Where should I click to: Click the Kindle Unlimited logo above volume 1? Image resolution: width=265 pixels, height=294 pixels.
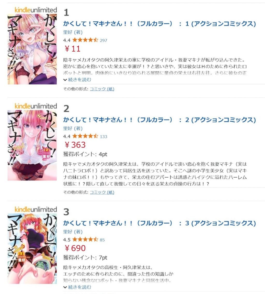click(x=35, y=10)
